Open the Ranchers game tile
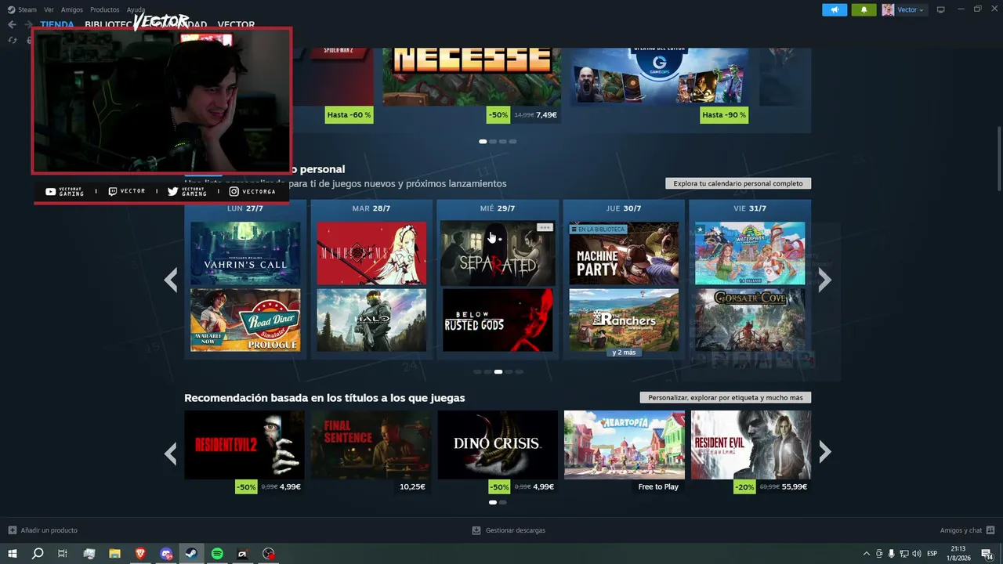This screenshot has height=564, width=1003. coord(624,320)
